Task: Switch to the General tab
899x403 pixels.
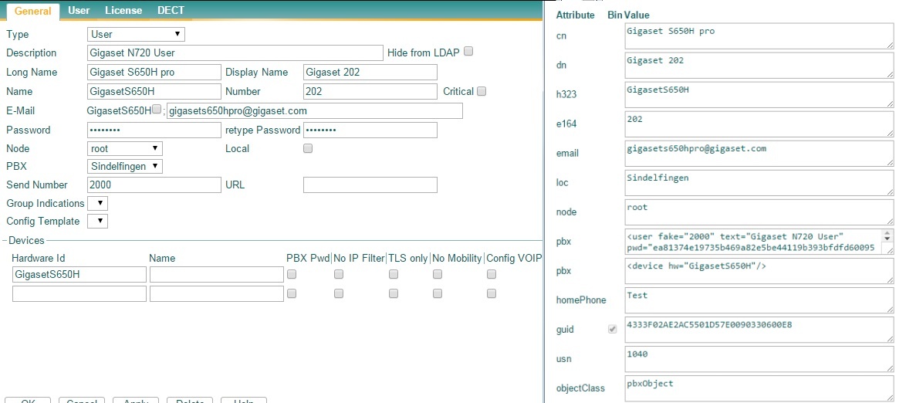Action: click(x=32, y=11)
